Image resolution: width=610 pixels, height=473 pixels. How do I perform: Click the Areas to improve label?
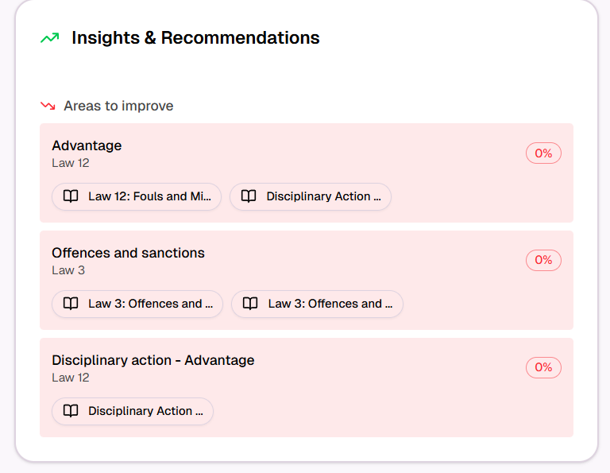coord(118,106)
